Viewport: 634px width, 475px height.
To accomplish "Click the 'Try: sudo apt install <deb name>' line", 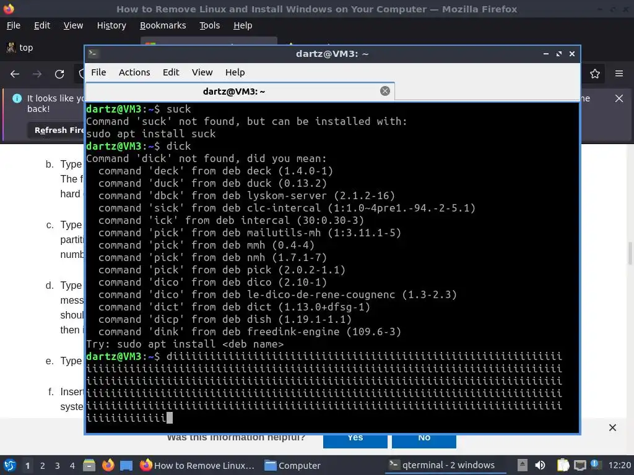I will point(185,344).
